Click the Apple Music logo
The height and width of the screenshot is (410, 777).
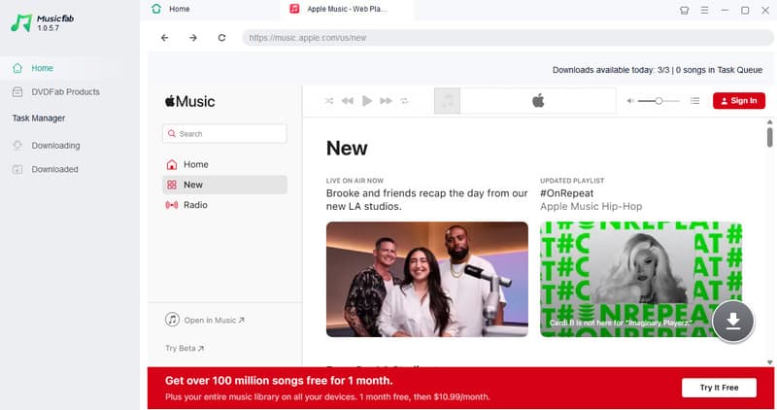pos(189,101)
